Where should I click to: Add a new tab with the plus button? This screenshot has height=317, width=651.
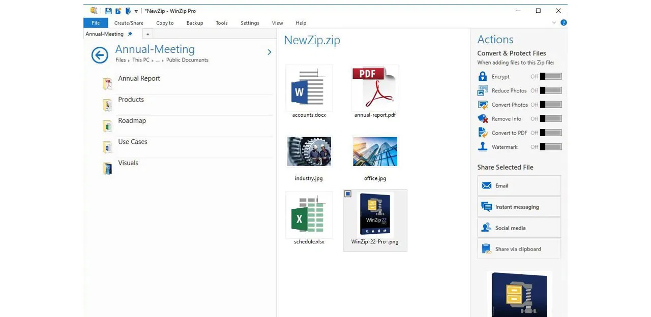[147, 34]
